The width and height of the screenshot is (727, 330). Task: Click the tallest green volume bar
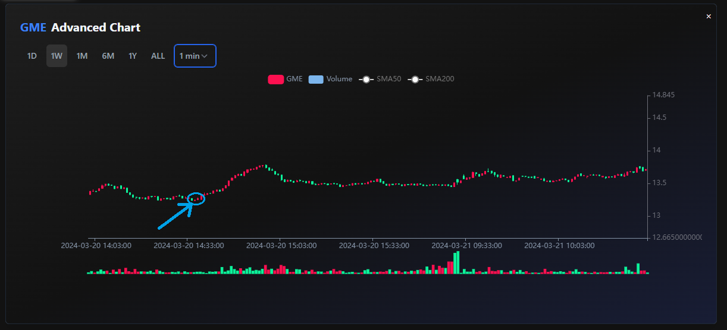coord(457,262)
